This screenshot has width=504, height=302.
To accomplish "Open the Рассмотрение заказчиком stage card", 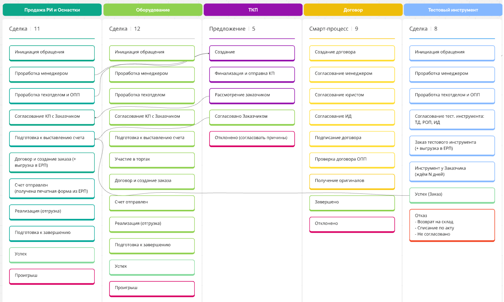I will (x=252, y=95).
